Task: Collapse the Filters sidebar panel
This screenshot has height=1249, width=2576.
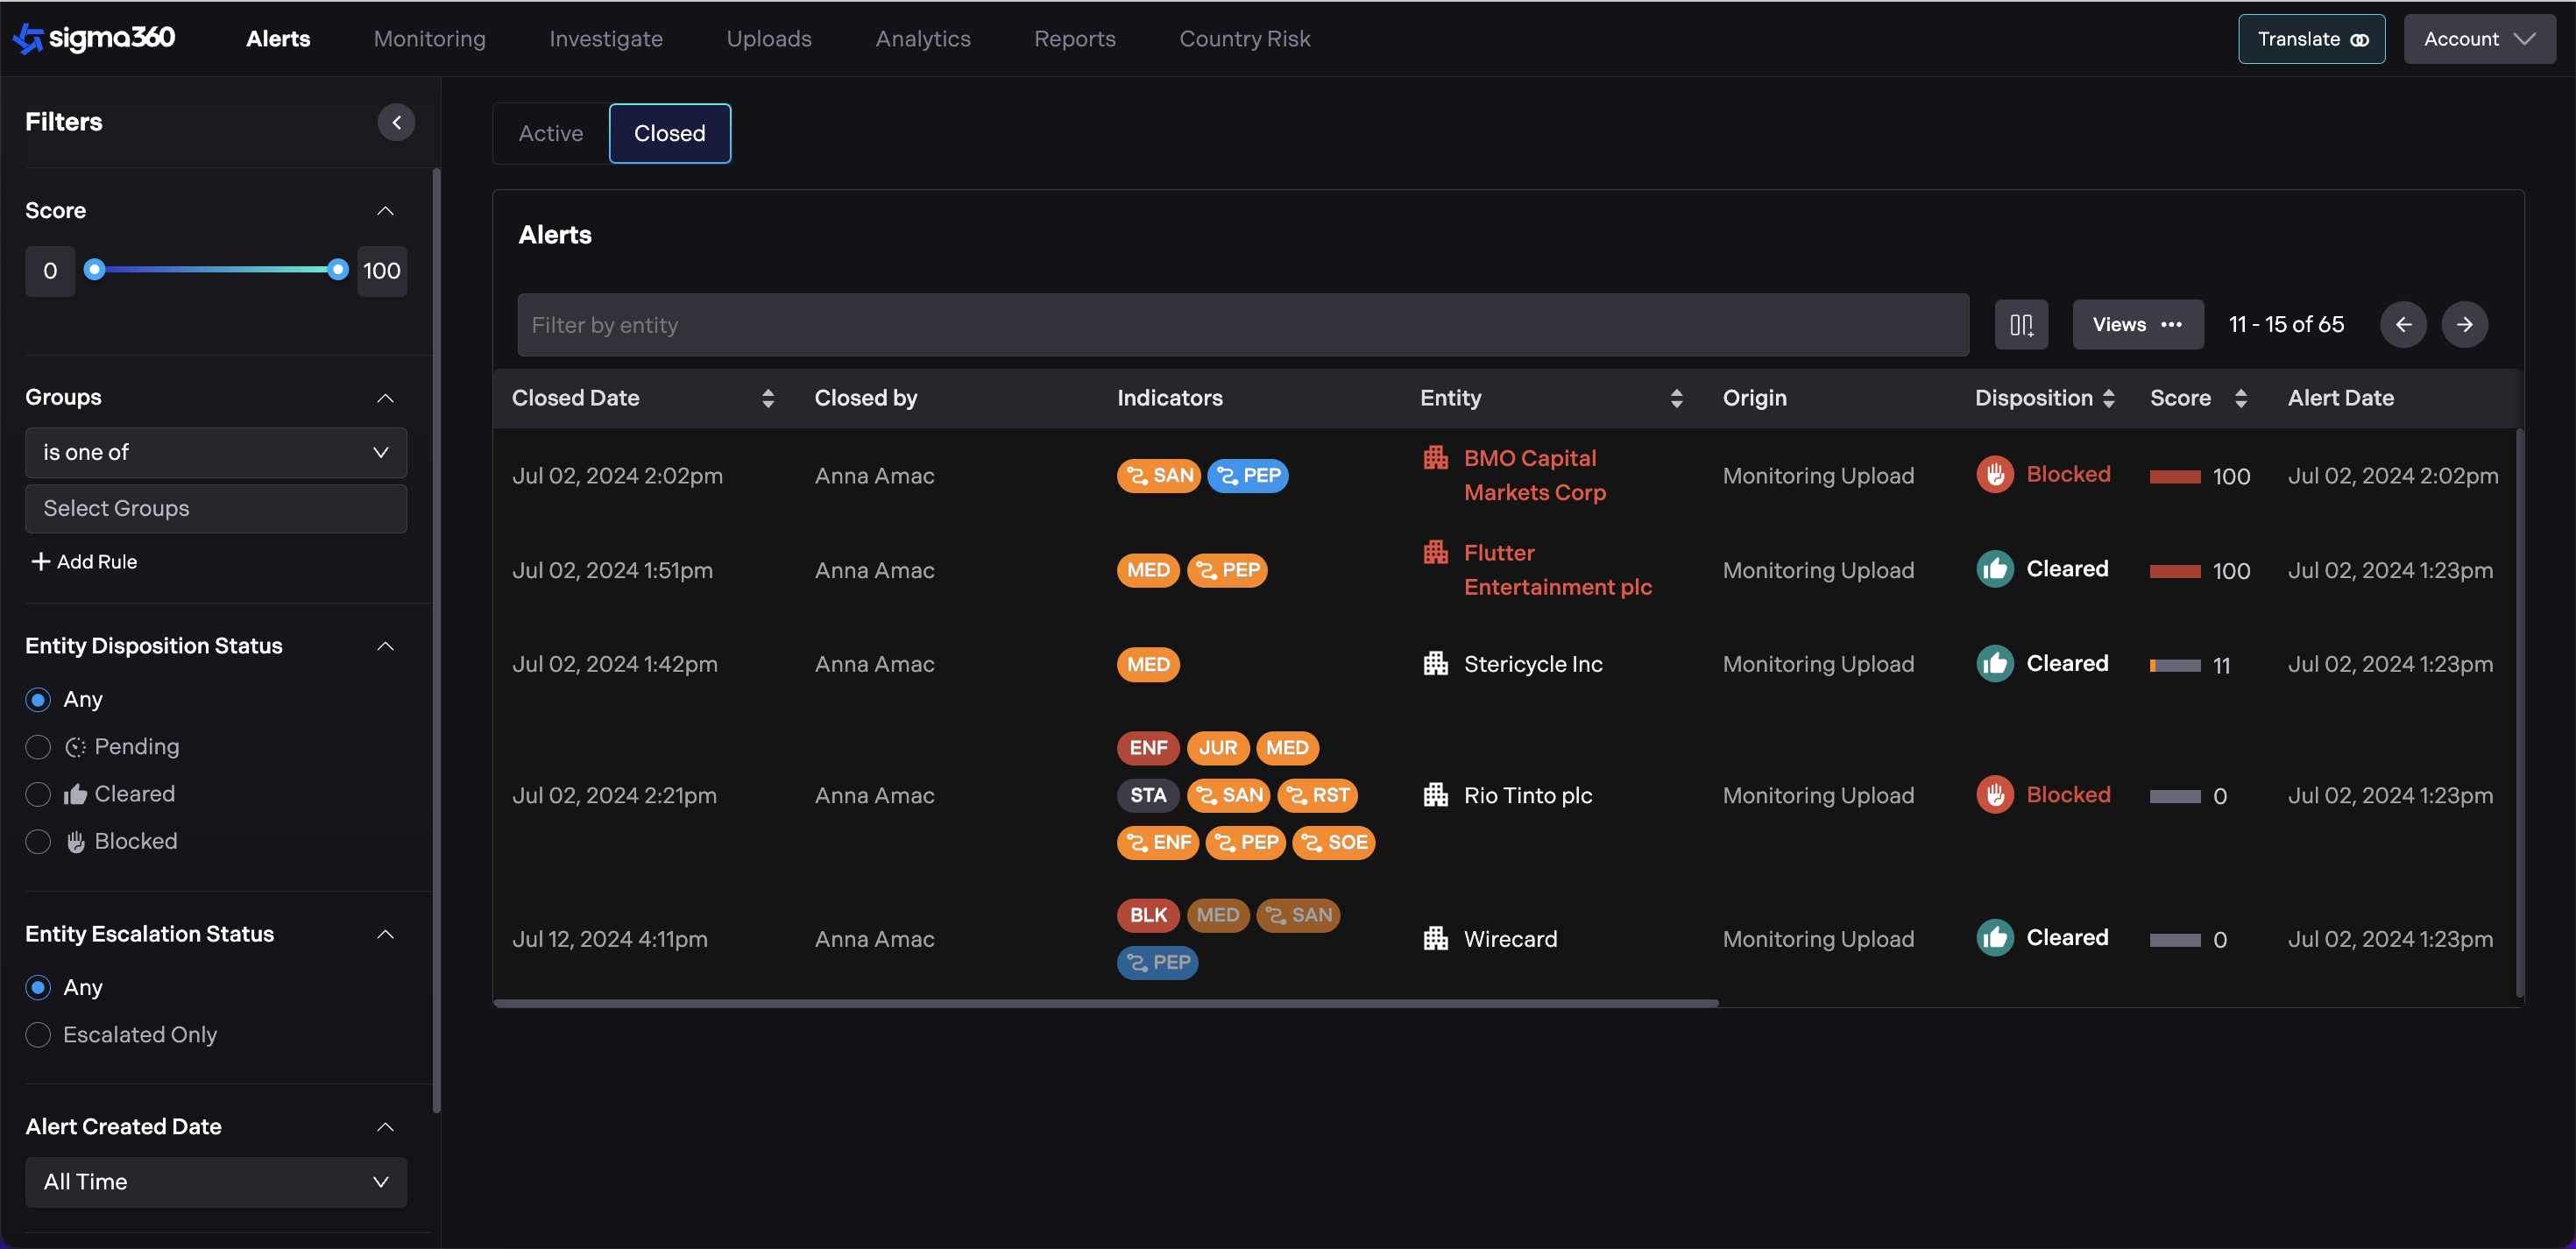Action: tap(396, 122)
